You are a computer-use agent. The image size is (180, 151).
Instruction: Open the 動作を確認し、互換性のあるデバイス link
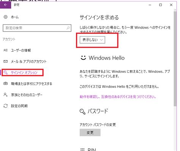(118, 97)
